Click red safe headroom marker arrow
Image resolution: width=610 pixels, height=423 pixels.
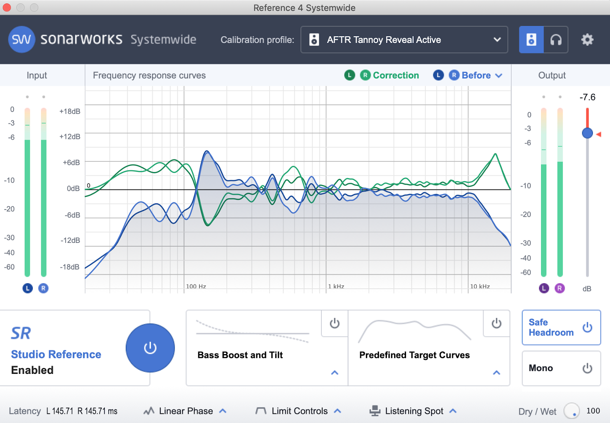(x=599, y=134)
